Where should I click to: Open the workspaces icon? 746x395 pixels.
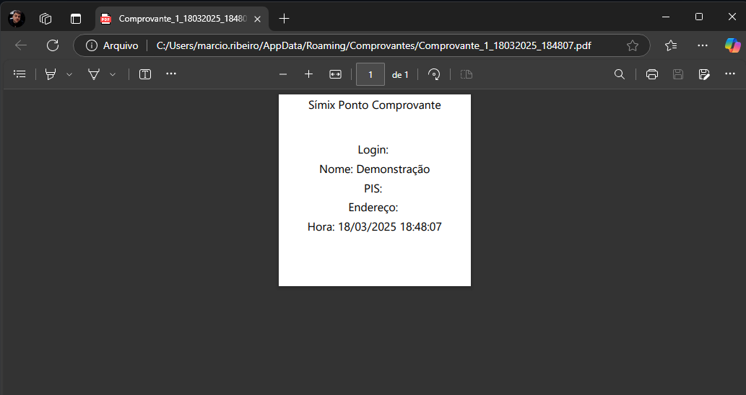45,19
